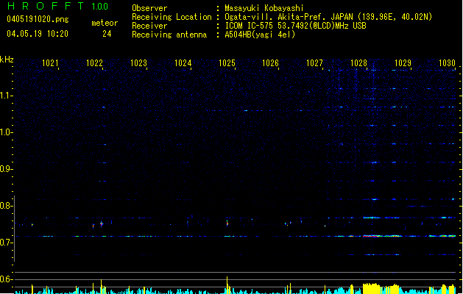This screenshot has height=294, width=463.
Task: Click the 0.6 frequency axis label
Action: [6, 279]
